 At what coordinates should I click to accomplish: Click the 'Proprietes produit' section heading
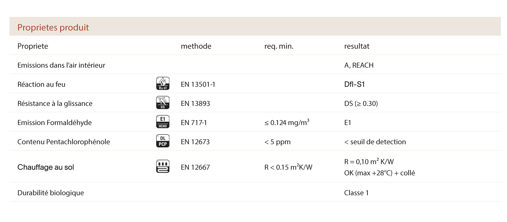pyautogui.click(x=53, y=28)
